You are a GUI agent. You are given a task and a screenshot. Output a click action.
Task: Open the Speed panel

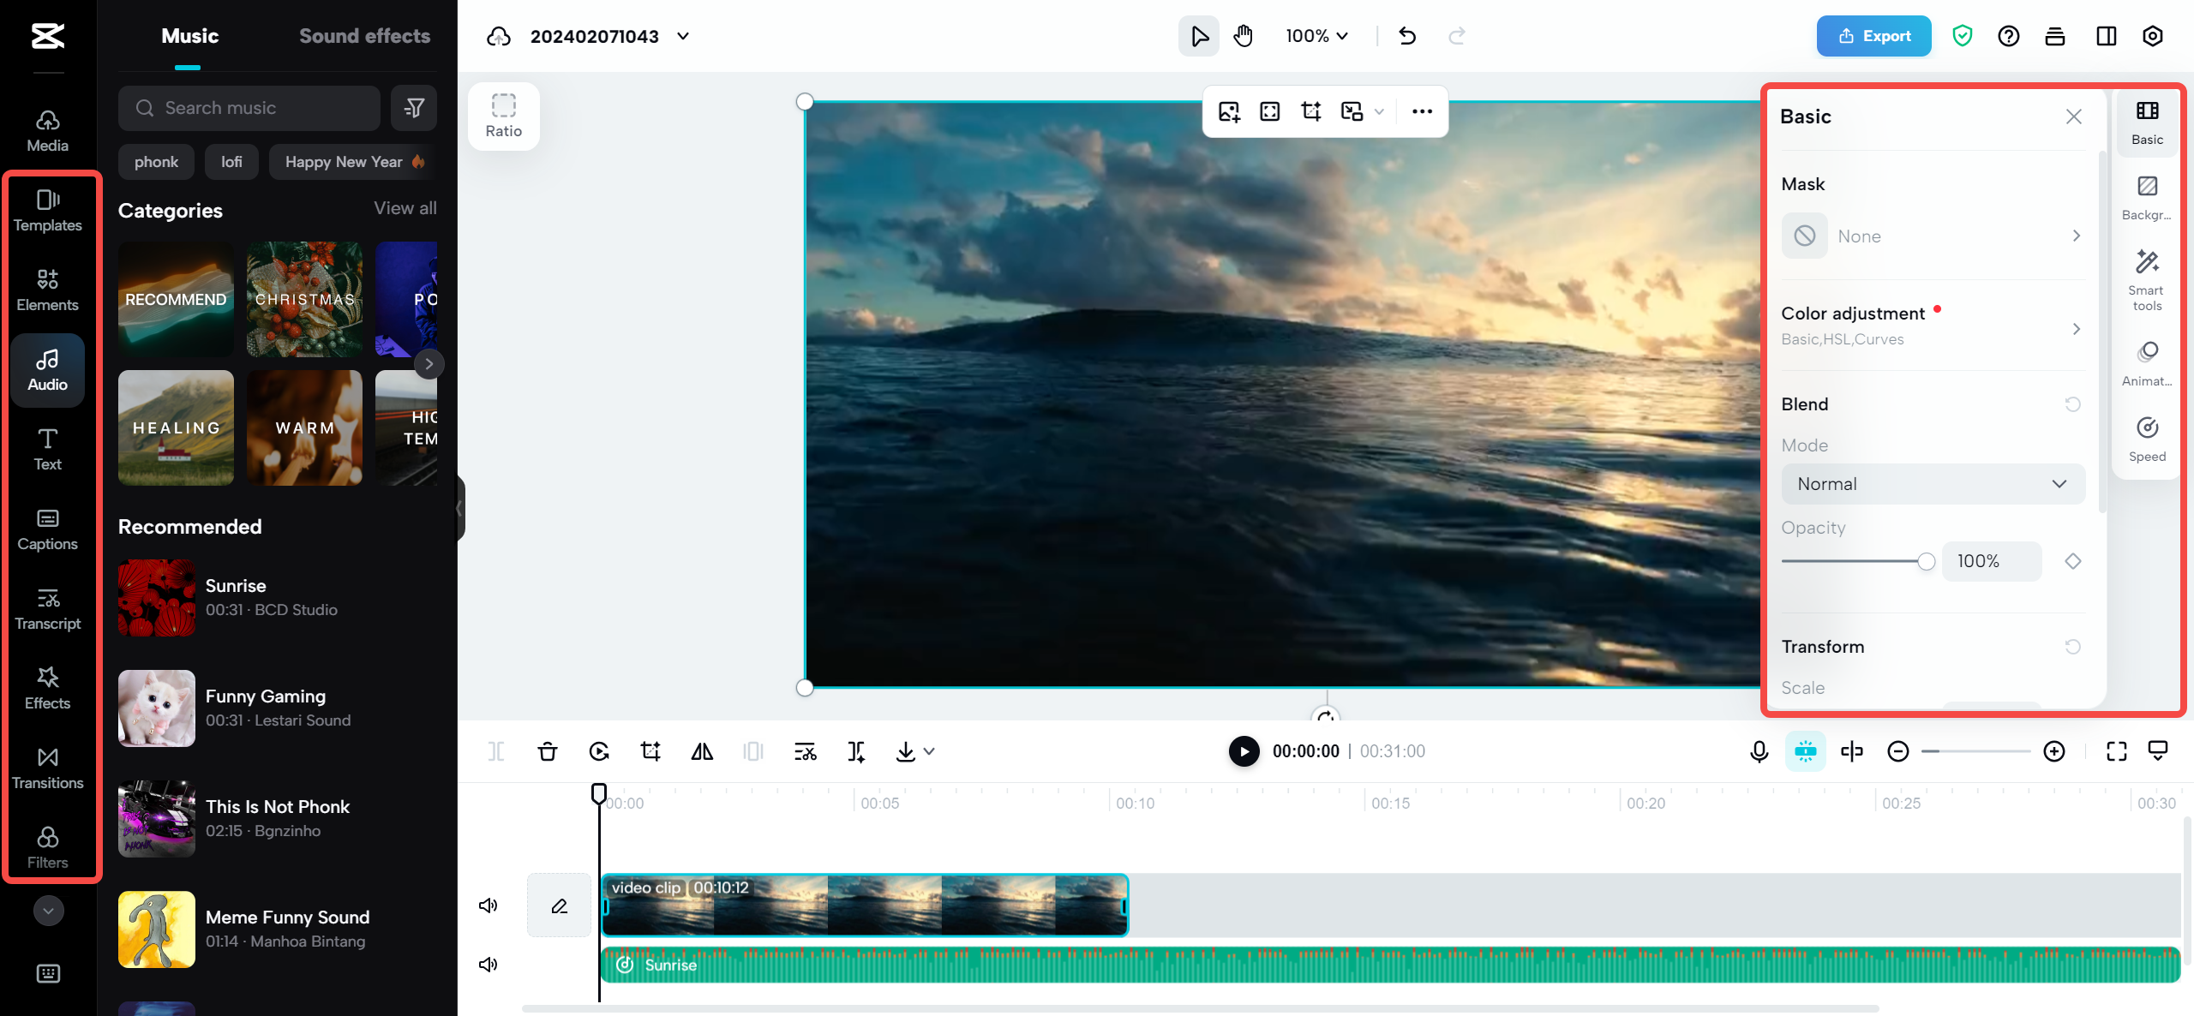point(2146,437)
